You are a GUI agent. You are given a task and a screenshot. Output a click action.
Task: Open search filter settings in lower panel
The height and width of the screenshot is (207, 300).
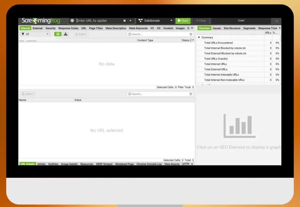pyautogui.click(x=191, y=94)
